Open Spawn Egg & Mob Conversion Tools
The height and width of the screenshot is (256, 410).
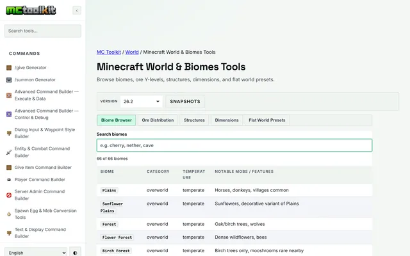pyautogui.click(x=45, y=214)
